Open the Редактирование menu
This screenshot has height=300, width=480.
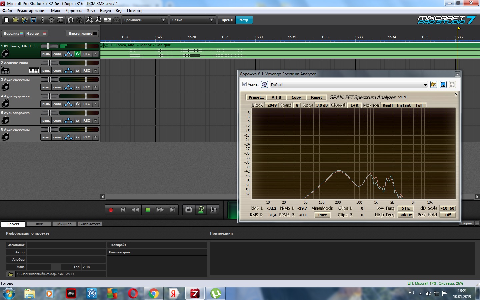(32, 11)
